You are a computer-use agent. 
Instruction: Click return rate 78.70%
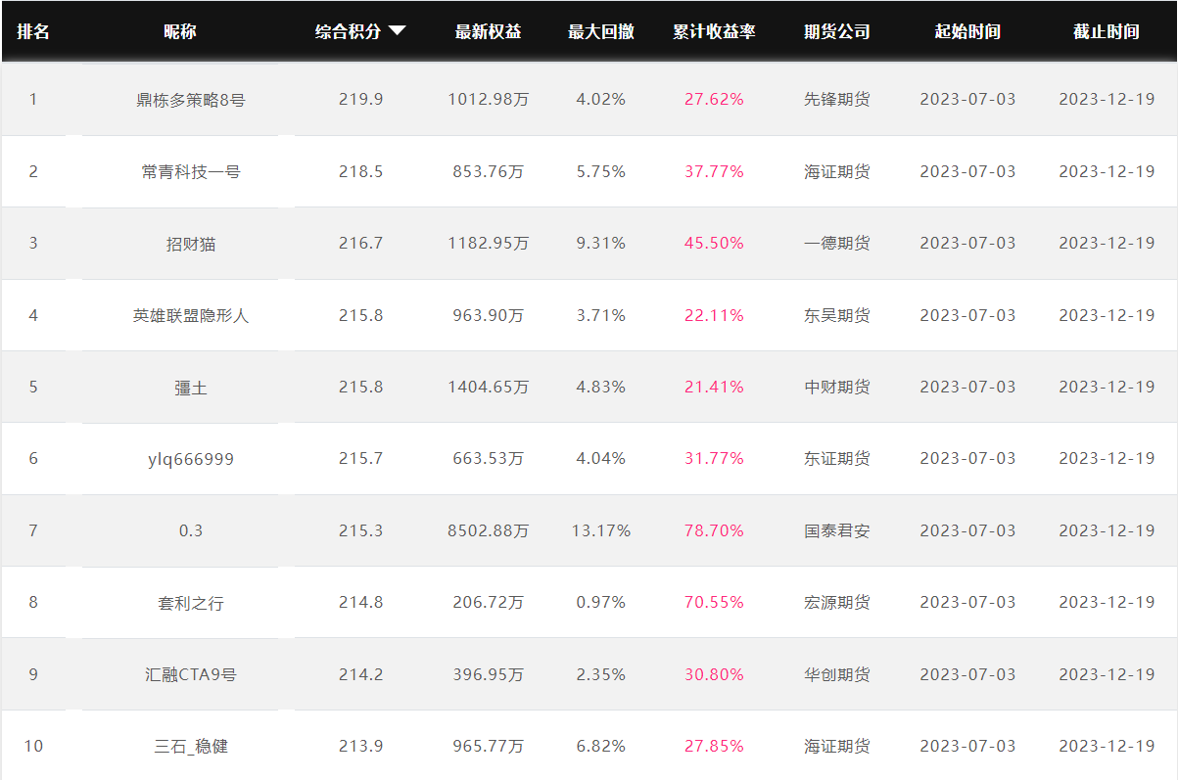pyautogui.click(x=714, y=530)
